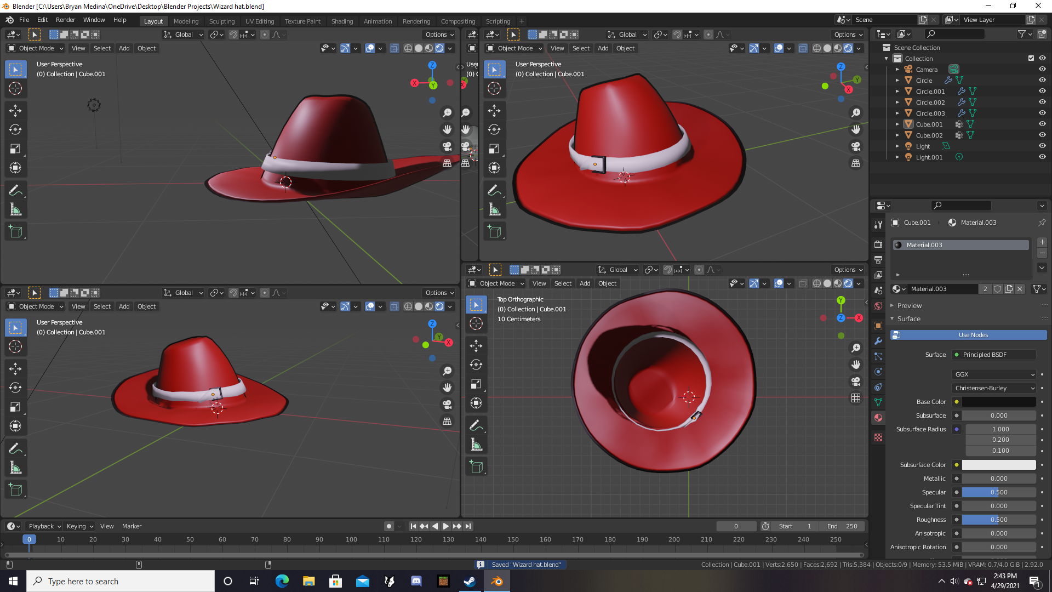This screenshot has height=592, width=1052.
Task: Click the End frame field
Action: click(842, 526)
